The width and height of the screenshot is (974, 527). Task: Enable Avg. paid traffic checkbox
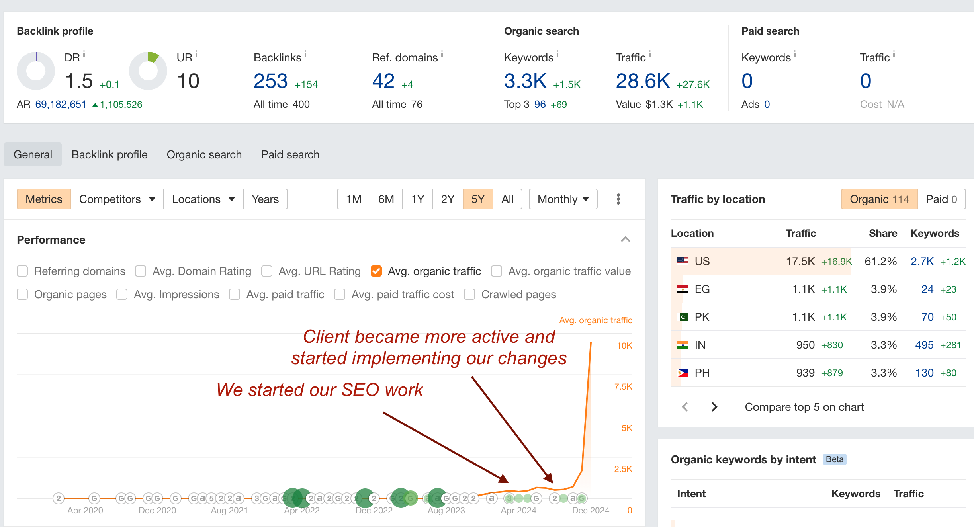[x=235, y=295]
